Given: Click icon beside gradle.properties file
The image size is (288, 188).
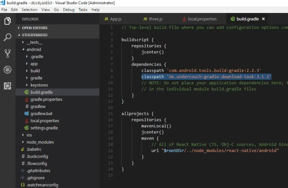Looking at the screenshot, I should point(27,99).
